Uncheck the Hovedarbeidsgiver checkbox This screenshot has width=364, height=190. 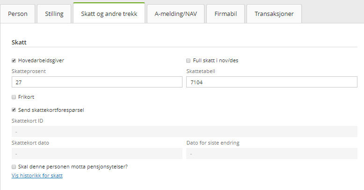[x=14, y=60]
